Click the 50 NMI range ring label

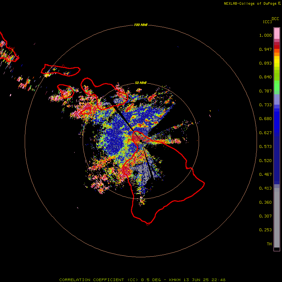tap(141, 83)
